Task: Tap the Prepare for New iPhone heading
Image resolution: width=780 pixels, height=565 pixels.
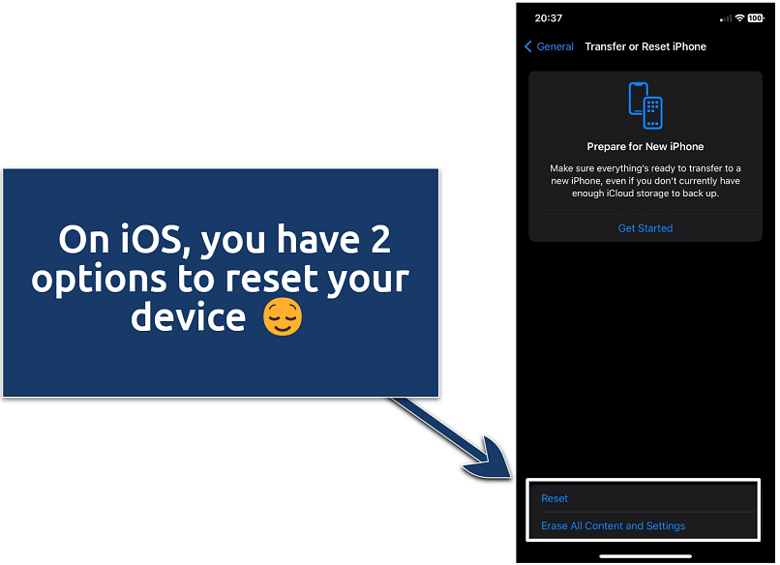Action: pos(645,146)
